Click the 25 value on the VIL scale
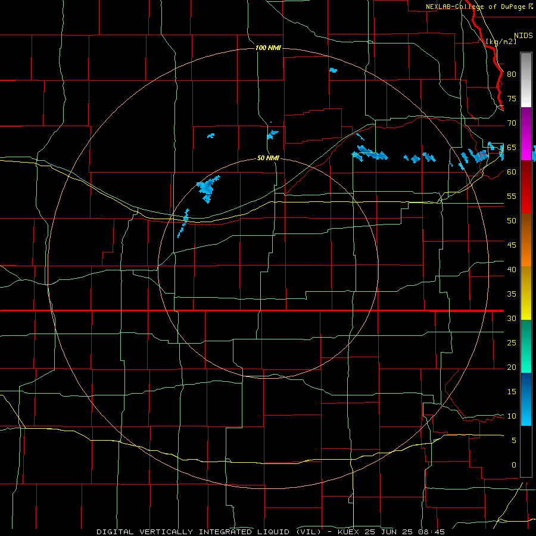536x536 pixels. tap(512, 342)
